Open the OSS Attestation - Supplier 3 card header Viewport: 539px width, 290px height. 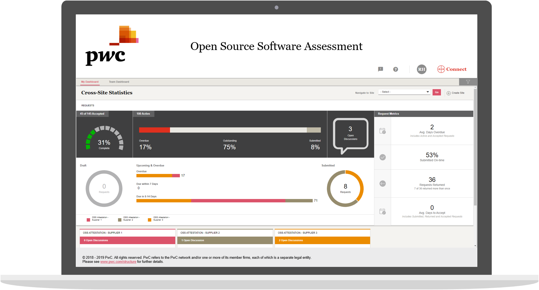[322, 233]
